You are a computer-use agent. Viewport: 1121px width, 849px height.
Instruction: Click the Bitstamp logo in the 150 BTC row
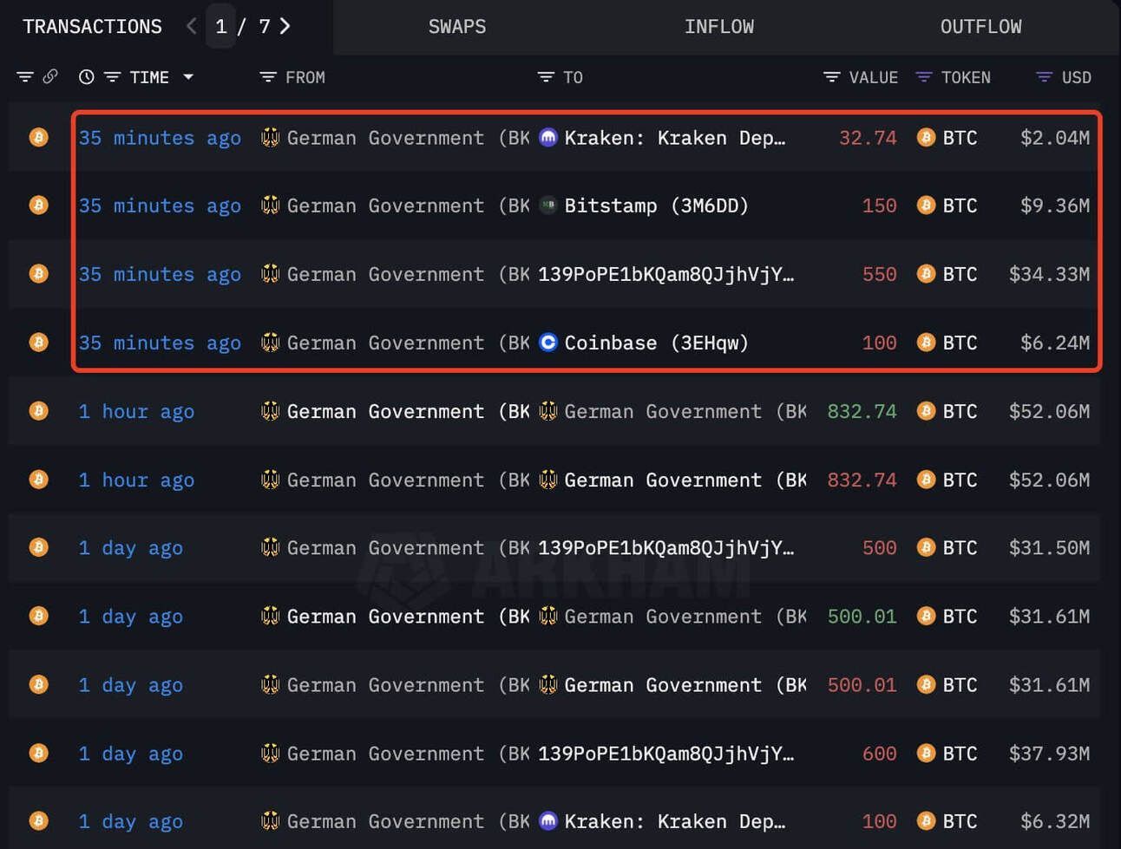[547, 206]
